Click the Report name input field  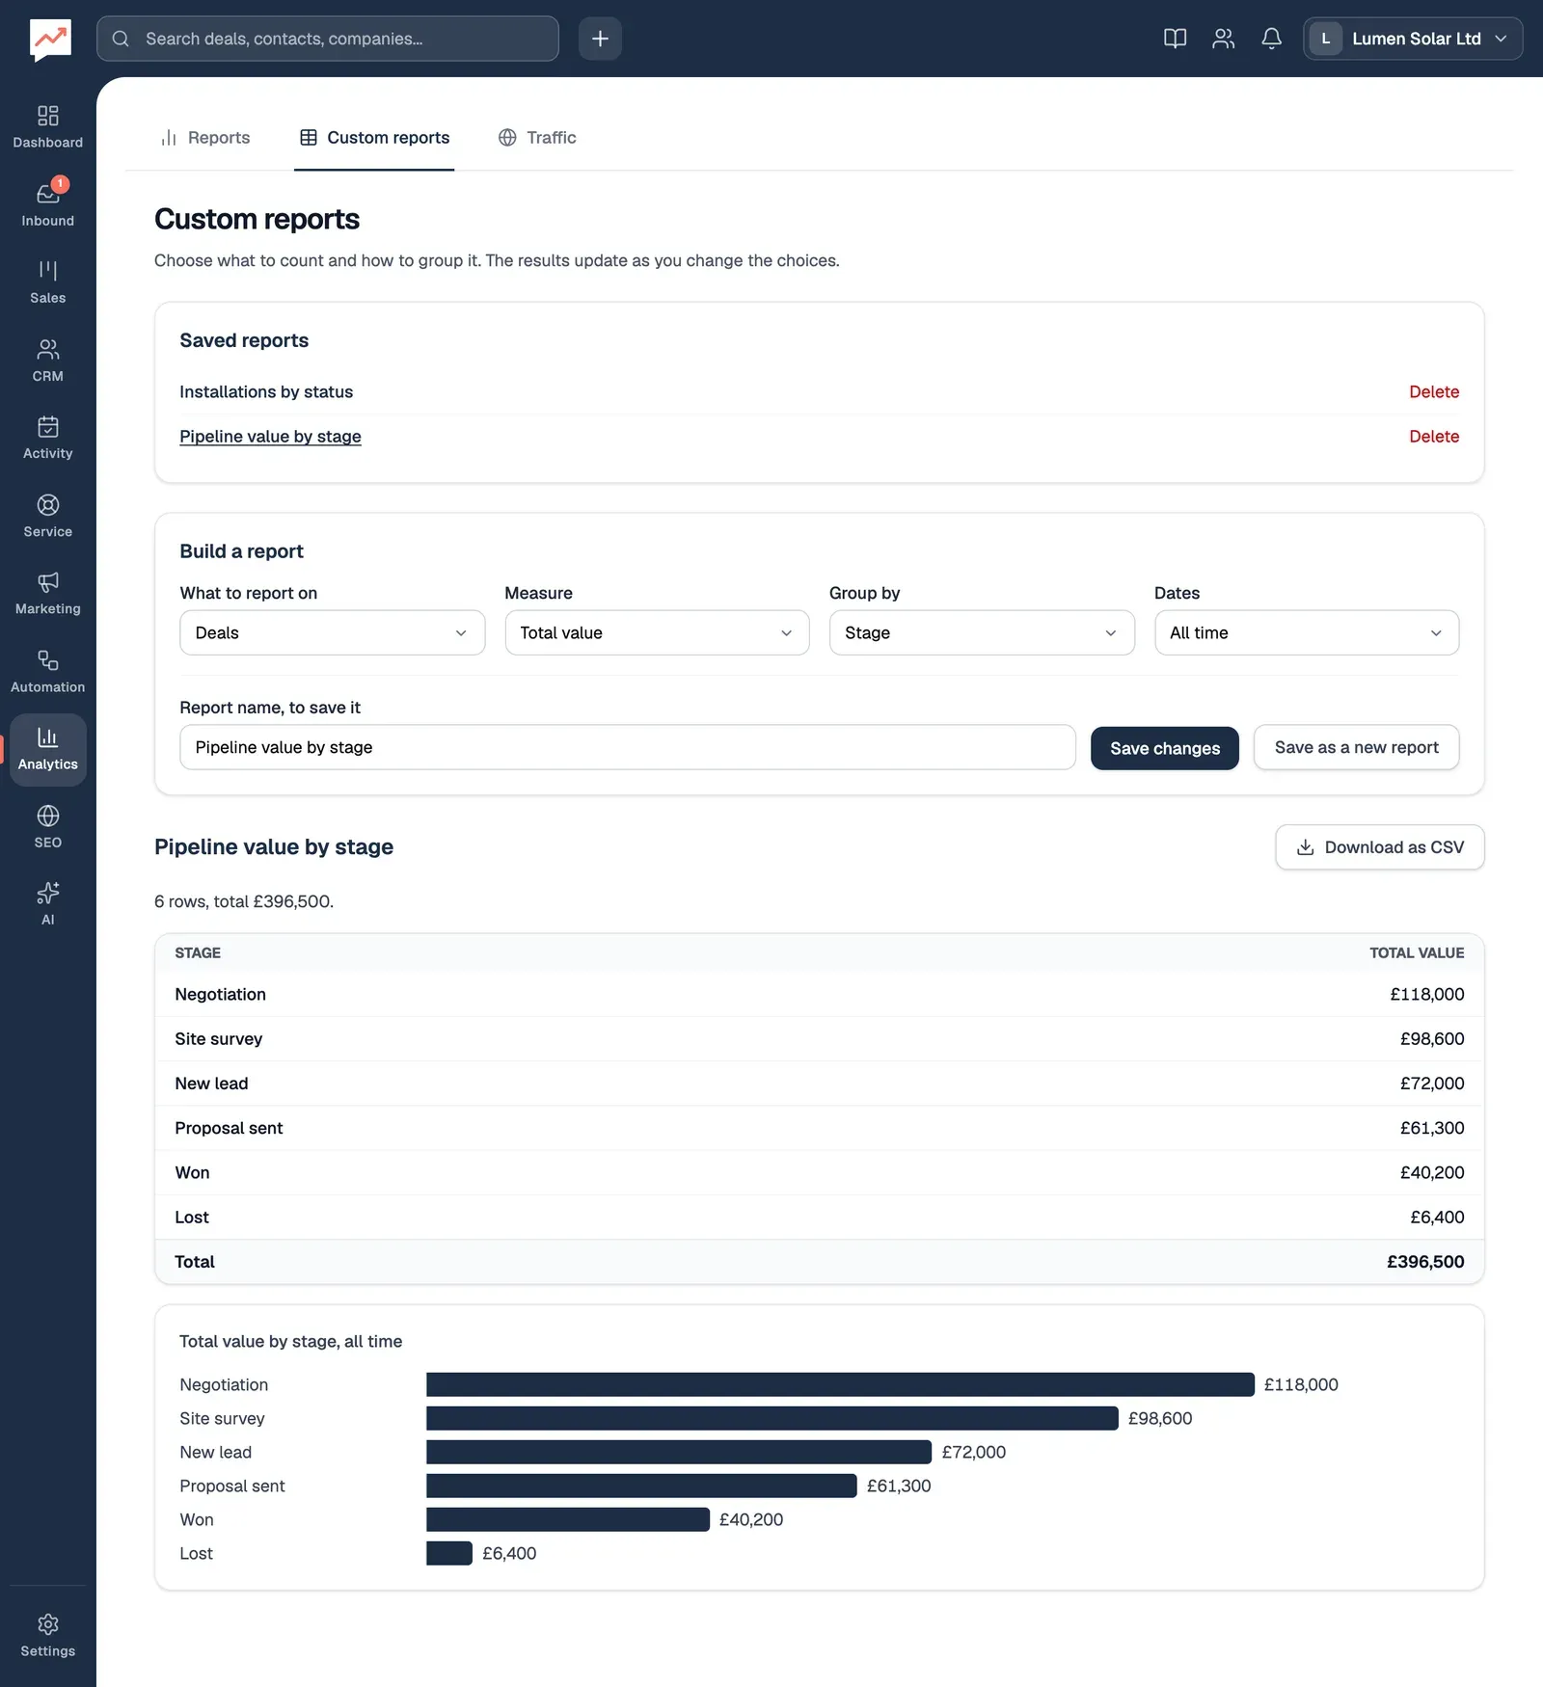tap(627, 747)
